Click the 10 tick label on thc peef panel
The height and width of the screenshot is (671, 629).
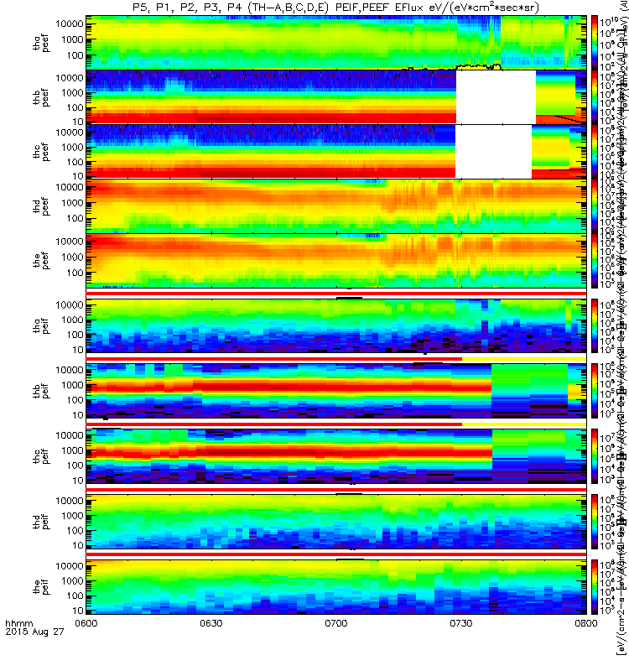pyautogui.click(x=78, y=176)
